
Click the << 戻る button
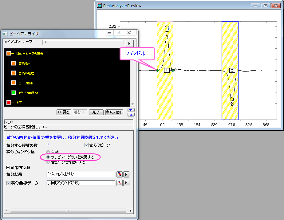click(x=64, y=112)
